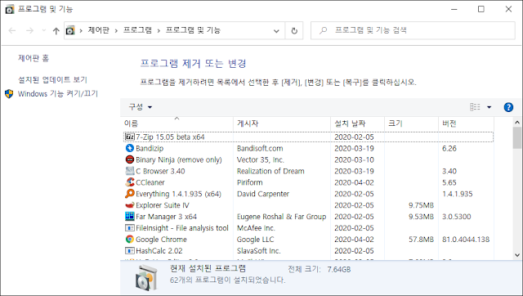Click the refresh button in address bar
The height and width of the screenshot is (296, 523).
[x=294, y=31]
